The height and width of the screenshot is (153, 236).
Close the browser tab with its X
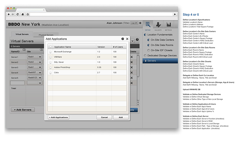point(44,10)
